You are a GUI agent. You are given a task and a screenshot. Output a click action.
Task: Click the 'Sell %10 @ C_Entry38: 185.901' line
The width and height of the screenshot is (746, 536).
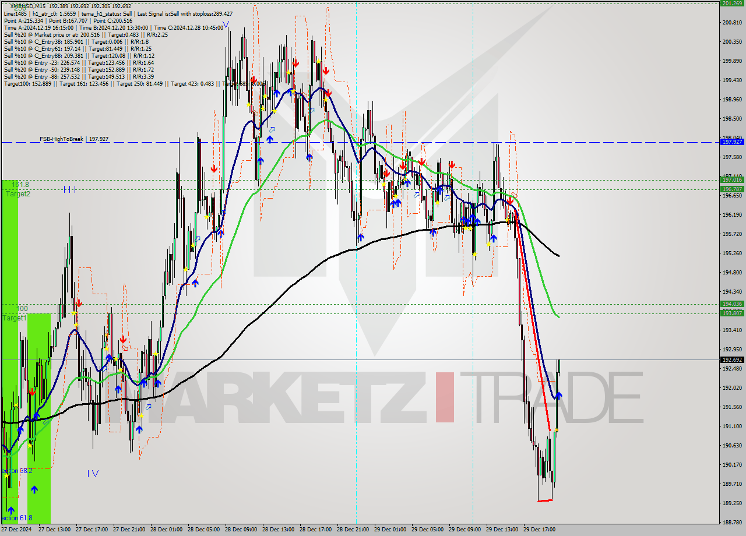76,41
